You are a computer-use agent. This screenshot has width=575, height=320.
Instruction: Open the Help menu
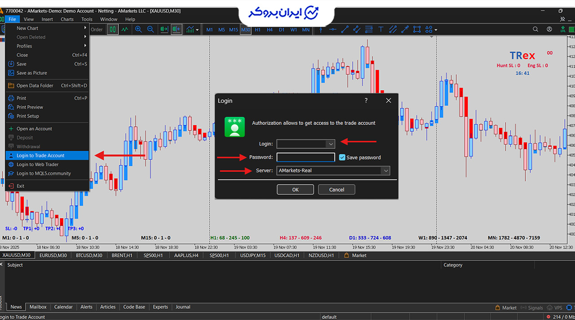130,19
